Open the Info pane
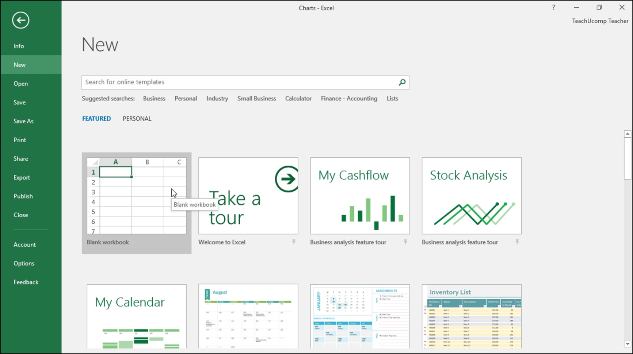 (19, 46)
